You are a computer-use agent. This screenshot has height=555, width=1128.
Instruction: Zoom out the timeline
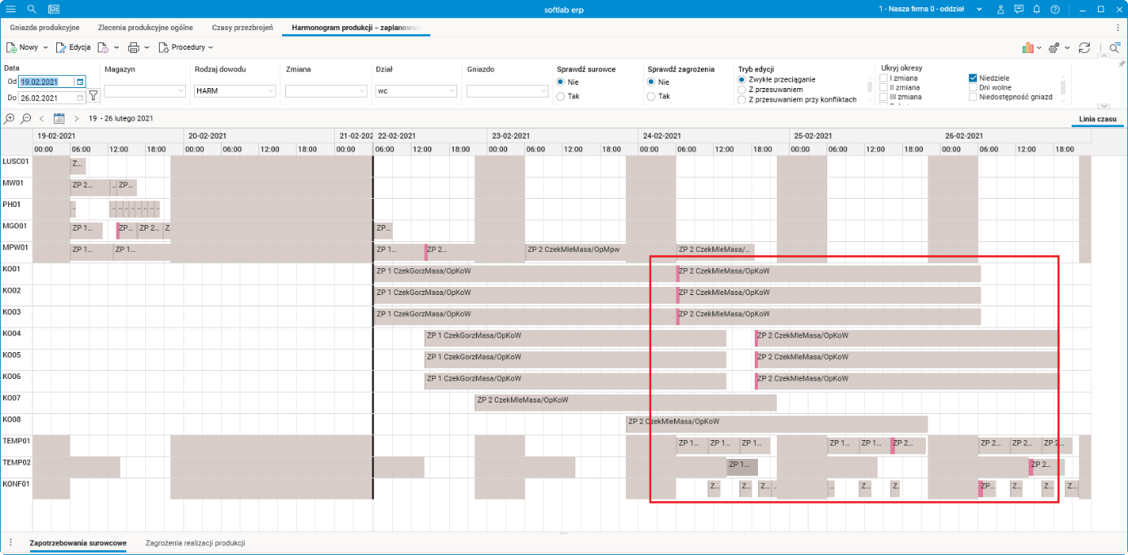26,118
